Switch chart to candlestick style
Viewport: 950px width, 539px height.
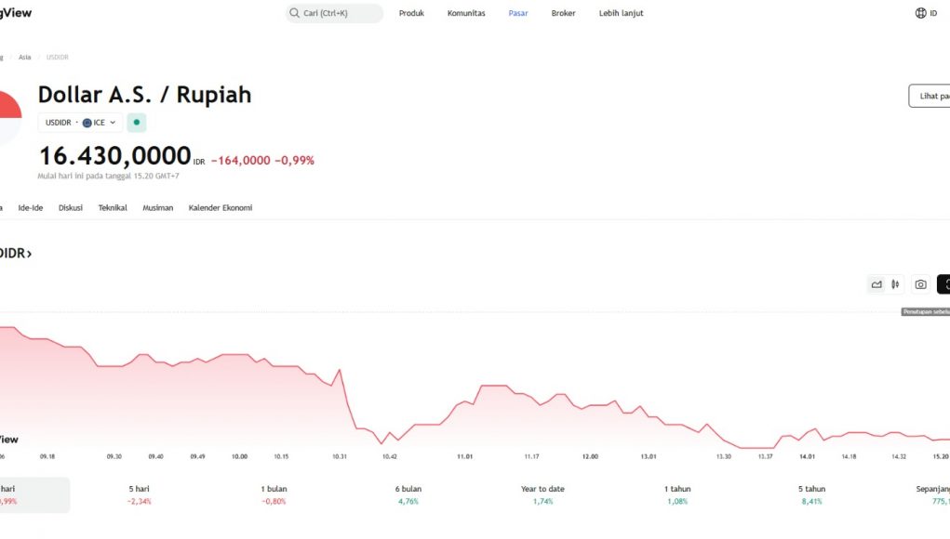pyautogui.click(x=895, y=284)
